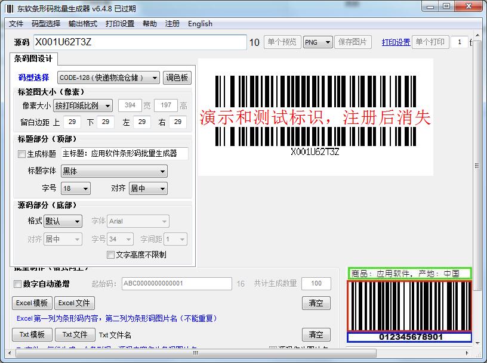This screenshot has height=363, width=487.
Task: Expand the 黑体 title font dropdown
Action: coord(114,171)
